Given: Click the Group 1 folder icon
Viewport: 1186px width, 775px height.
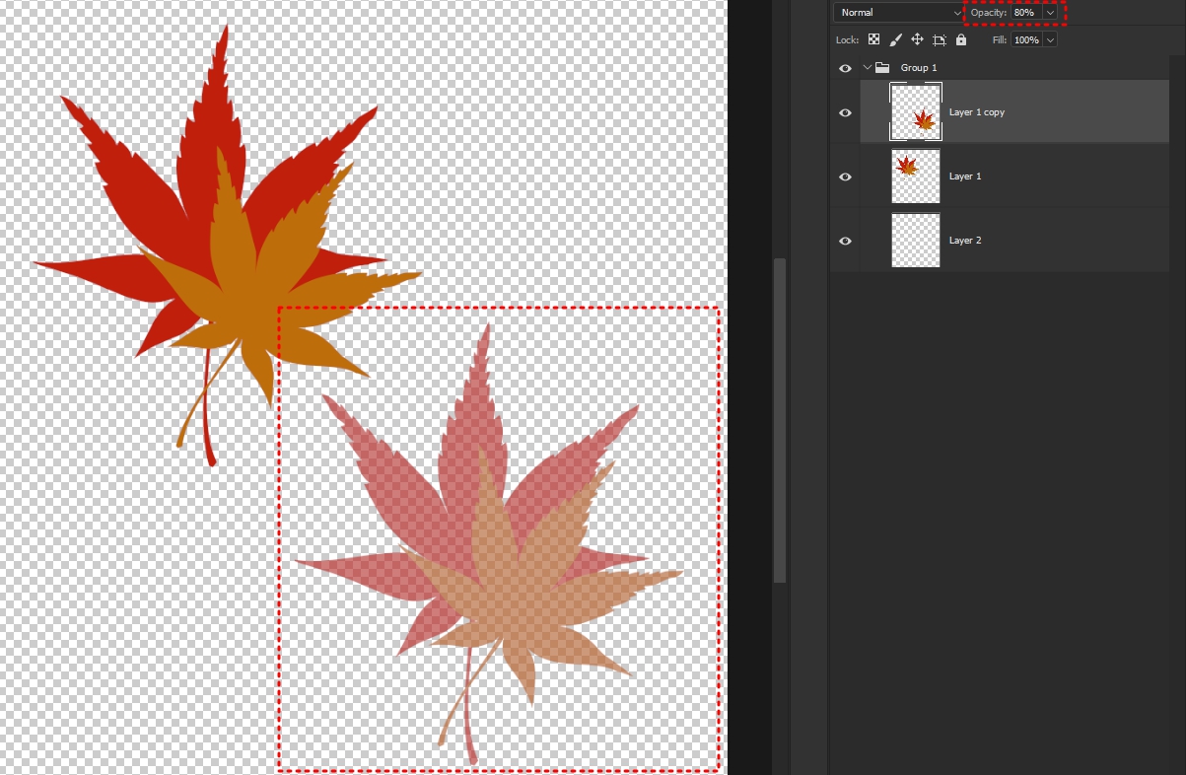Looking at the screenshot, I should 882,68.
